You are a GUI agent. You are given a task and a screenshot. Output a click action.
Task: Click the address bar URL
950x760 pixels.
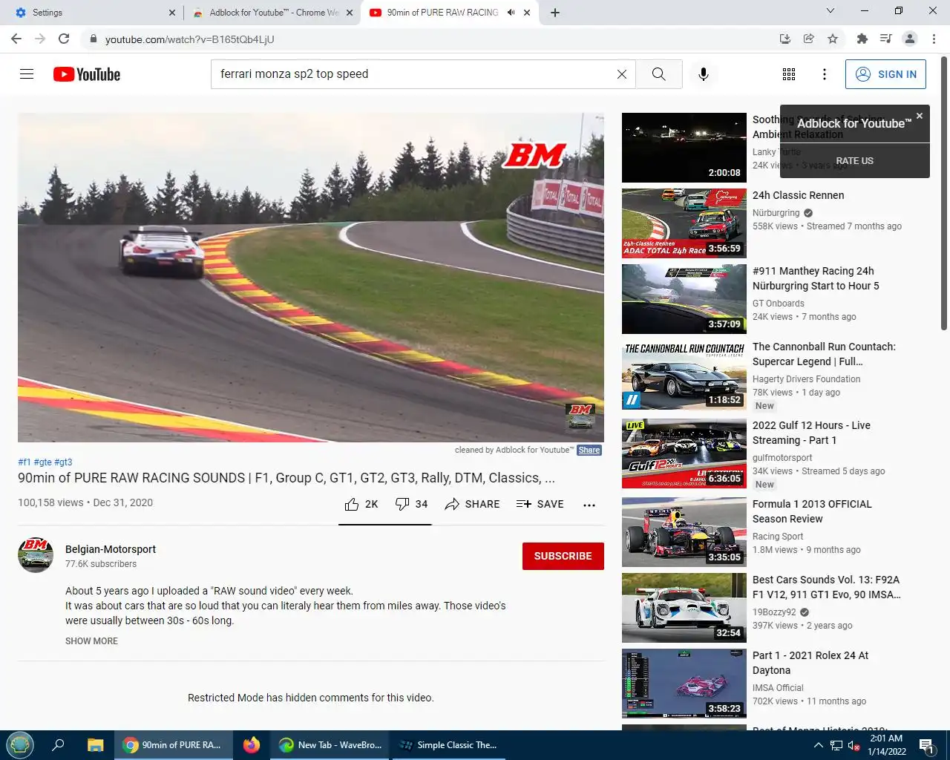(190, 39)
